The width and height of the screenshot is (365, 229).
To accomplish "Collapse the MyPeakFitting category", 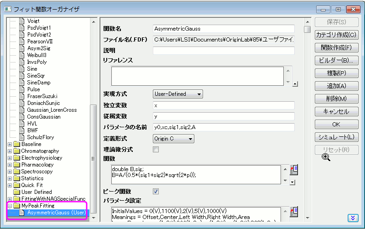I will [x=10, y=206].
